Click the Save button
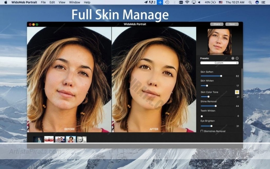 point(232,24)
